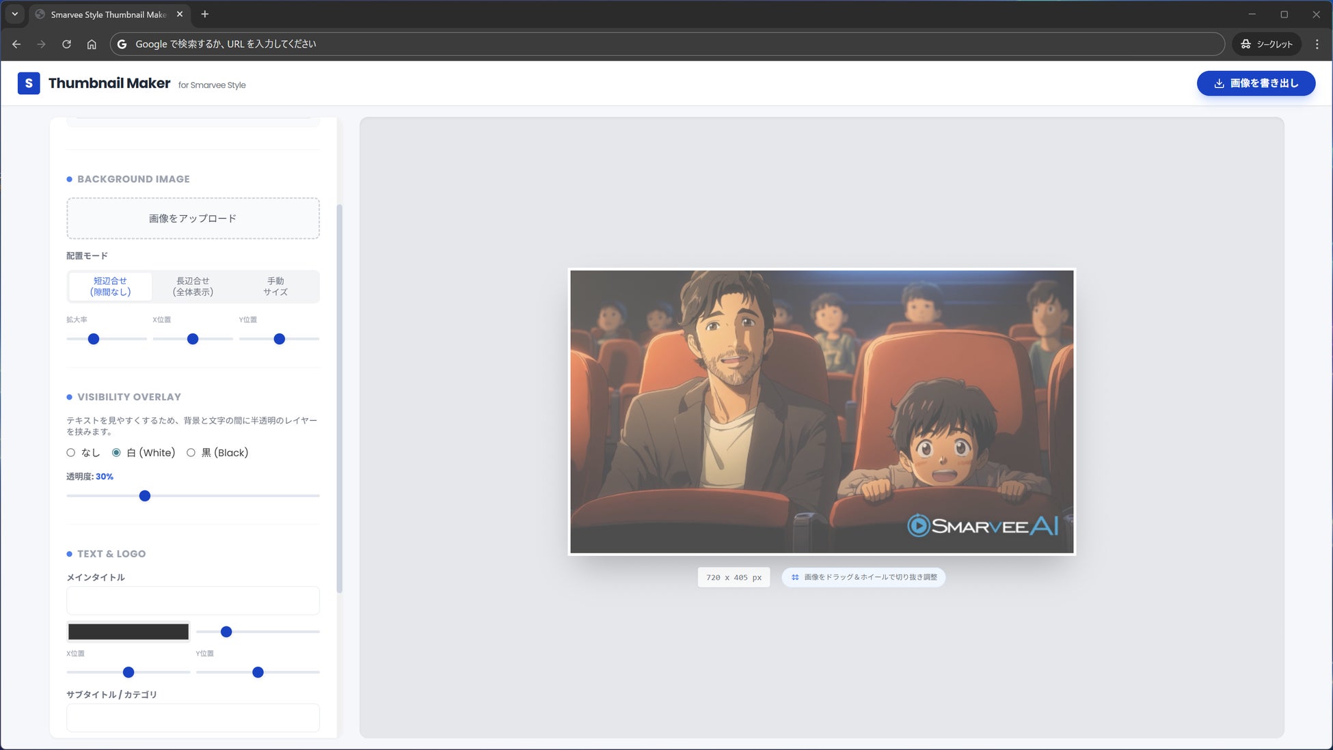This screenshot has width=1333, height=750.
Task: Switch to 手動サイズ placement mode
Action: [275, 286]
